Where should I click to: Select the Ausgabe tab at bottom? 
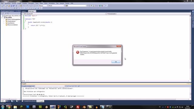[x=40, y=101]
